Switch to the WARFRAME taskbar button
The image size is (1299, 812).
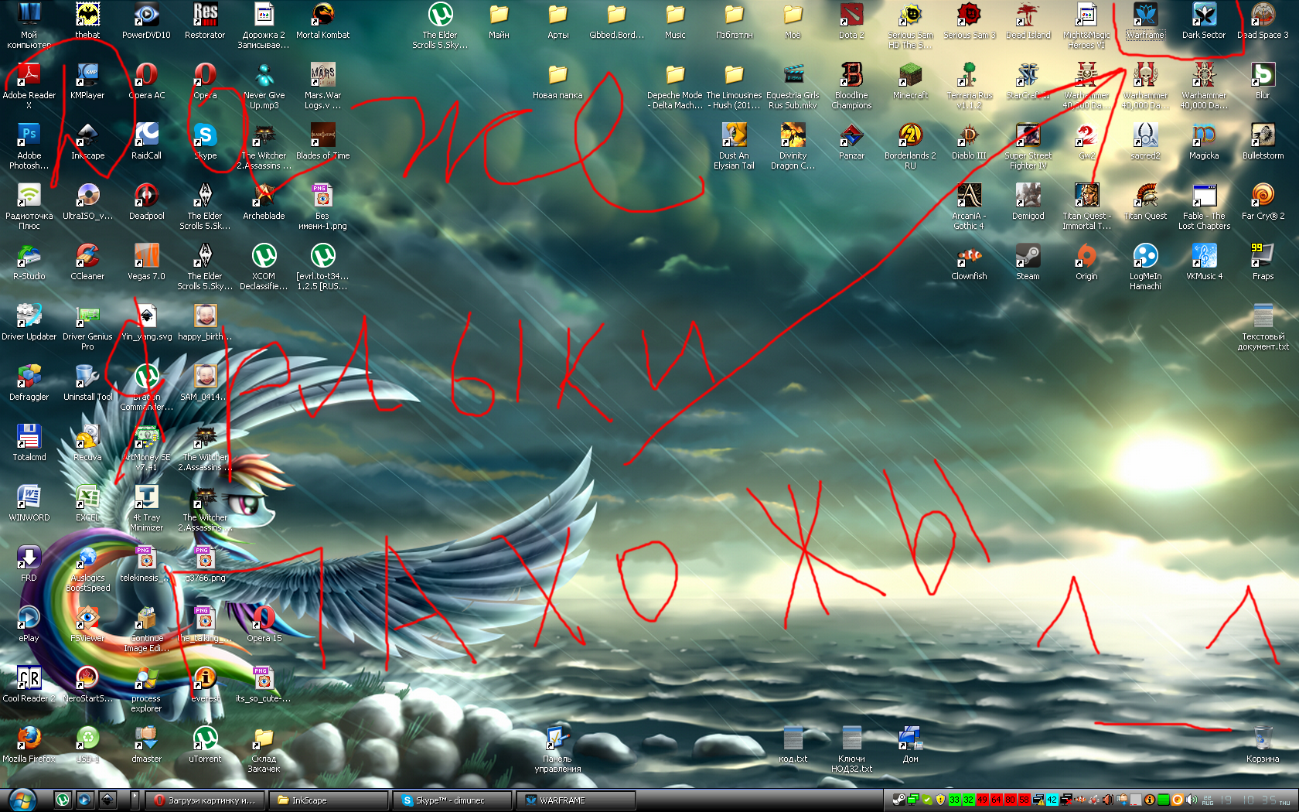577,800
